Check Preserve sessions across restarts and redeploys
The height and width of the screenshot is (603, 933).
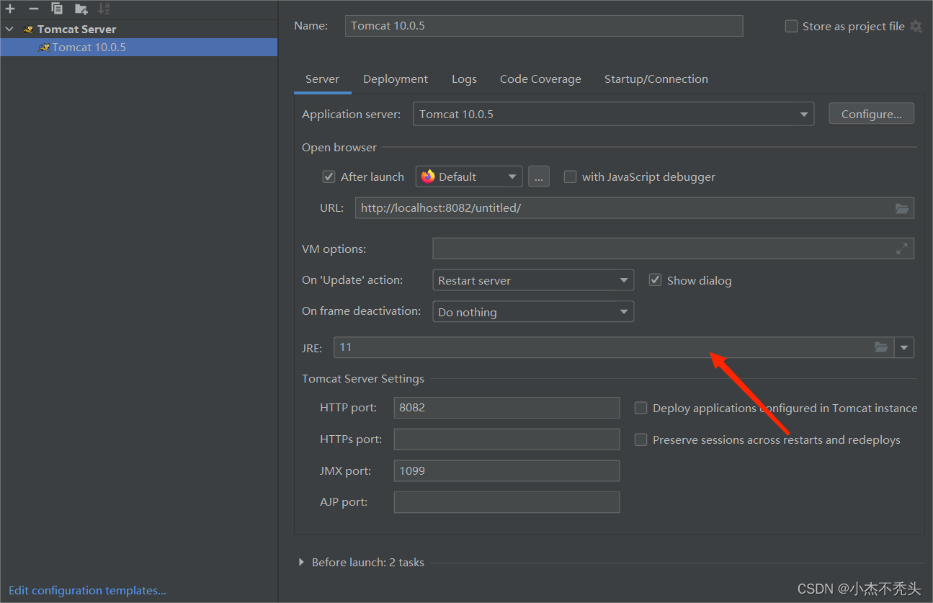tap(640, 439)
